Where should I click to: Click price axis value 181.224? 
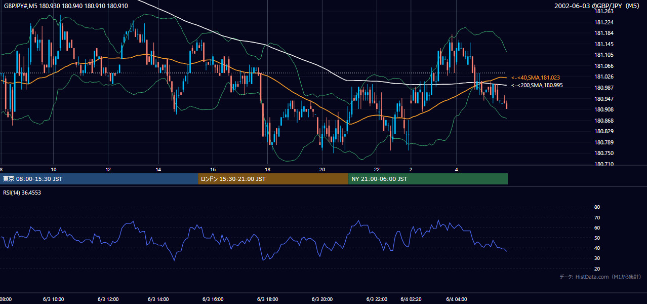click(x=604, y=22)
